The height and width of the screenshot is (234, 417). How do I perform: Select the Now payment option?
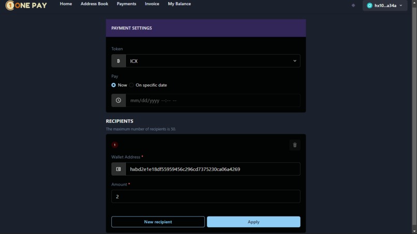[x=113, y=85]
